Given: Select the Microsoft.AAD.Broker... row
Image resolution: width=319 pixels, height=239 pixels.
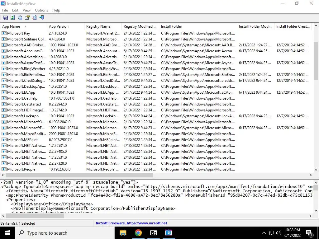Looking at the screenshot, I should coord(156,45).
